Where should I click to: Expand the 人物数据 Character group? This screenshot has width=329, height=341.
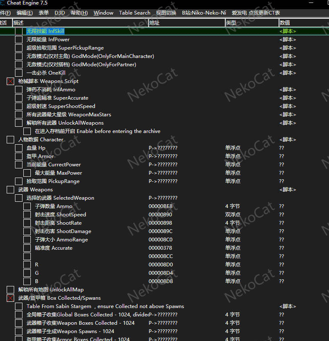[x=10, y=140]
